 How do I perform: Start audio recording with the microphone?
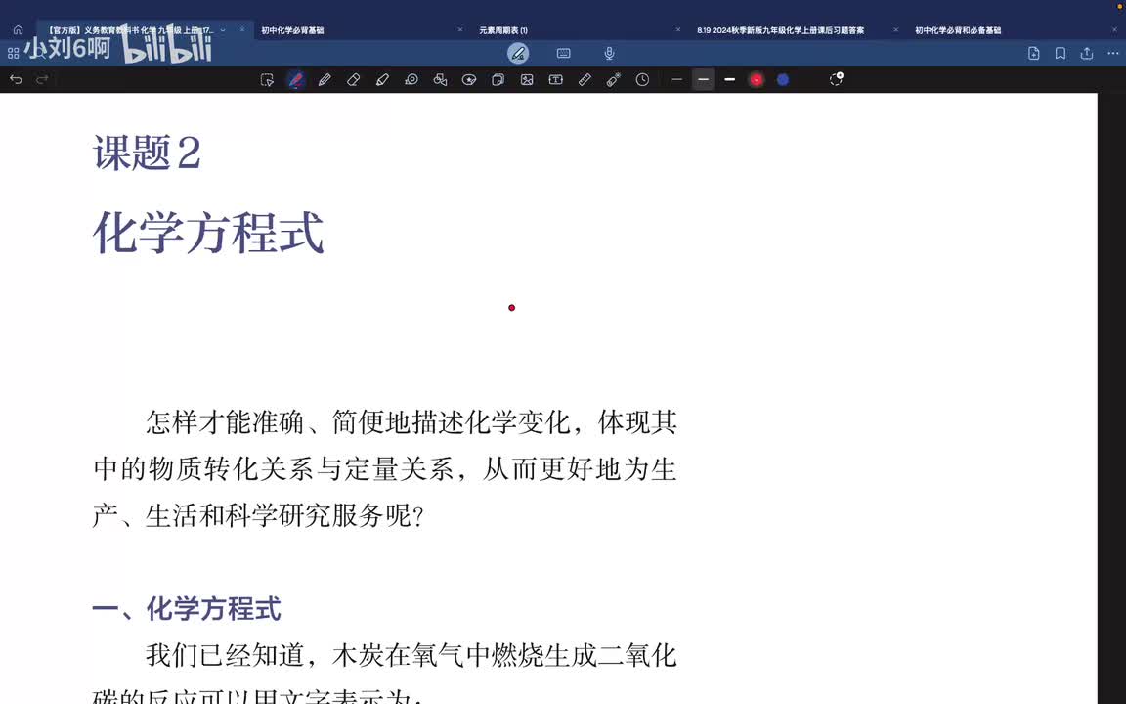609,53
